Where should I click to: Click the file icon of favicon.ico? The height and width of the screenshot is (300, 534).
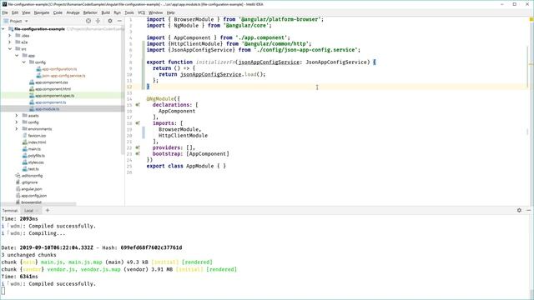pos(25,136)
